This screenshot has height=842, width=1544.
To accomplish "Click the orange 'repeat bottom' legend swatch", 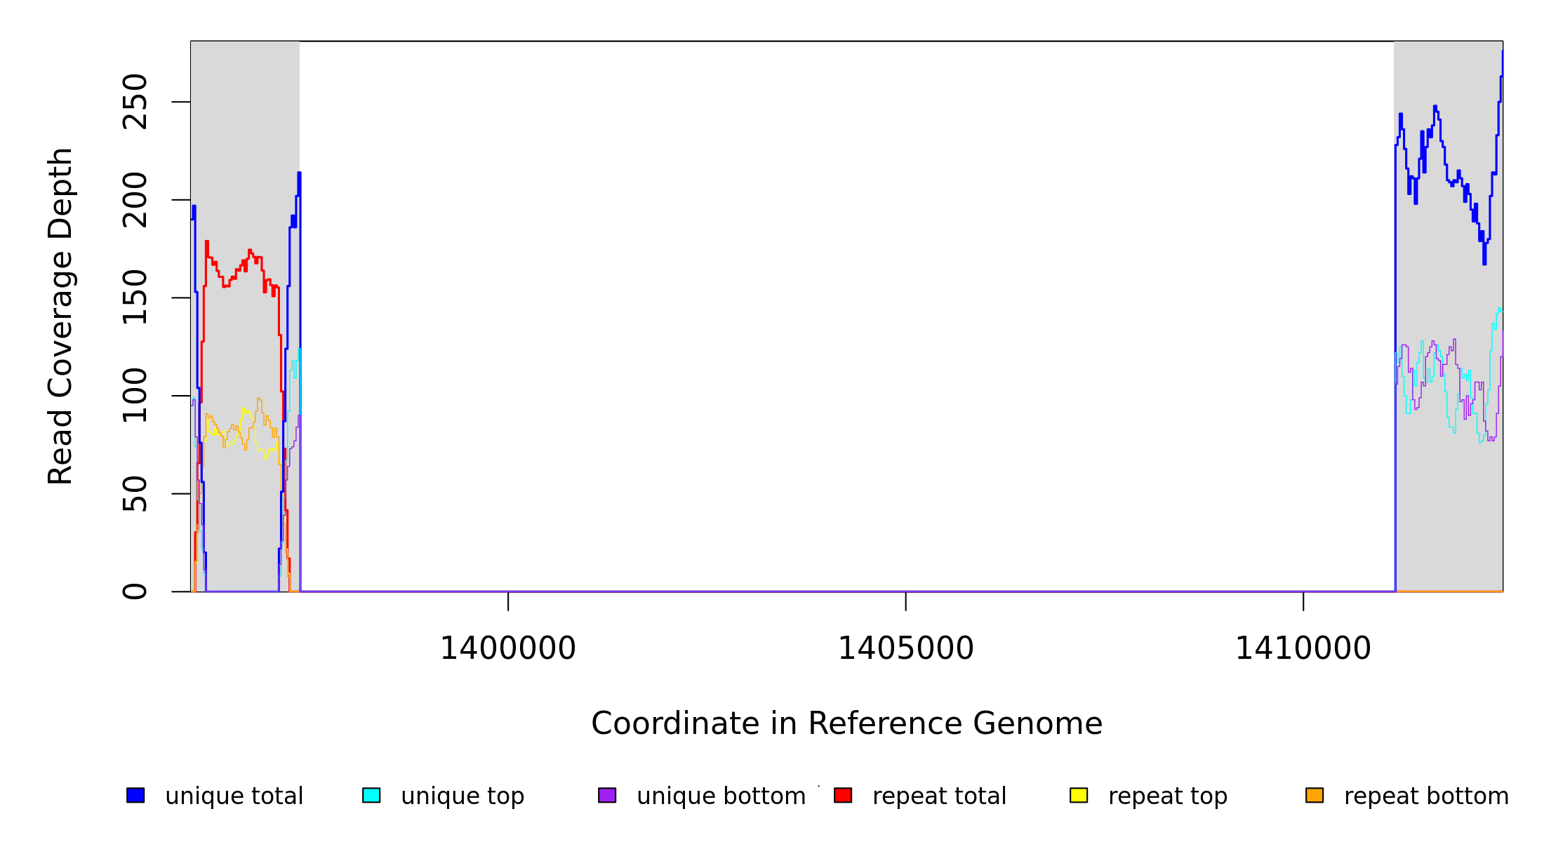I will click(x=1315, y=795).
